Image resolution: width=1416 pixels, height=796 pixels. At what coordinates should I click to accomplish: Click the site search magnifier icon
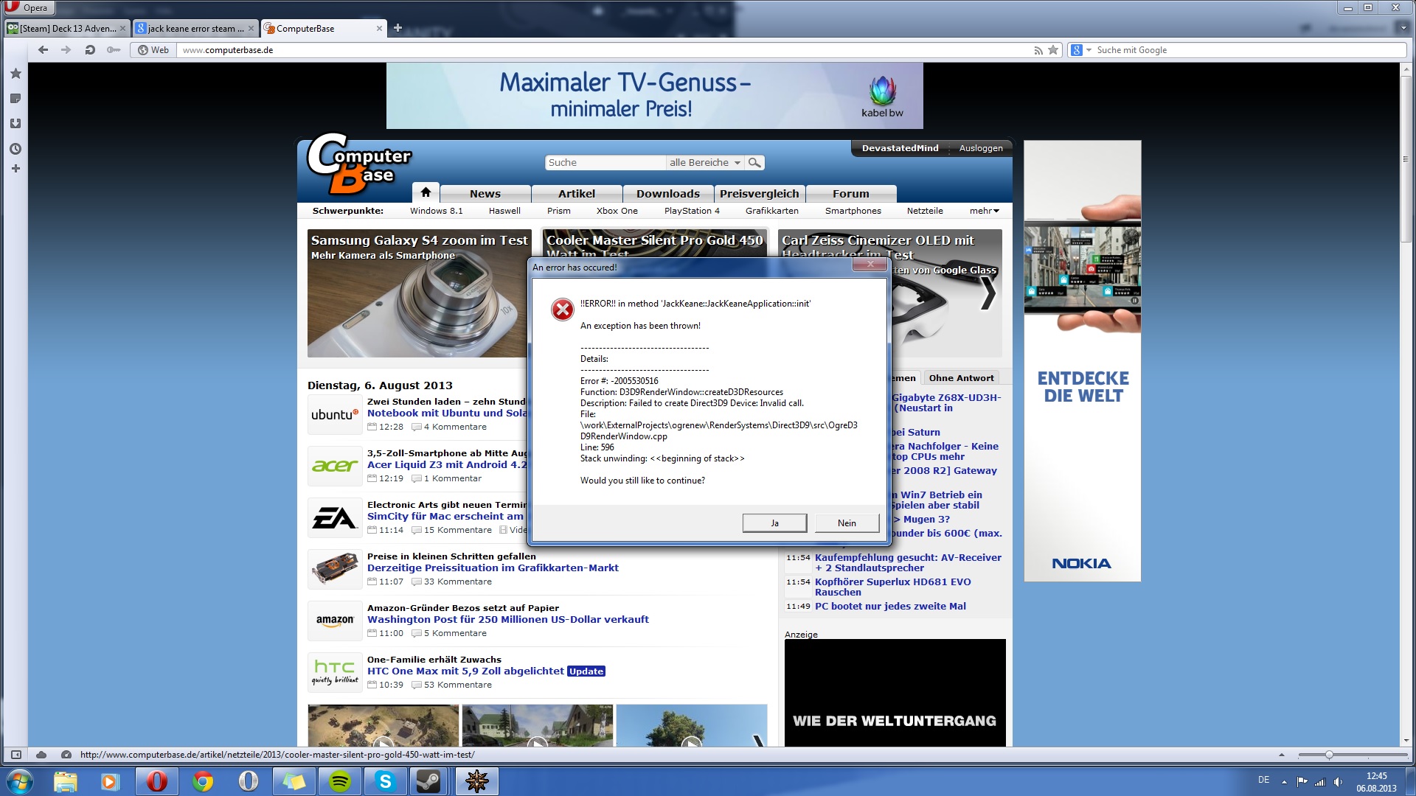tap(754, 162)
